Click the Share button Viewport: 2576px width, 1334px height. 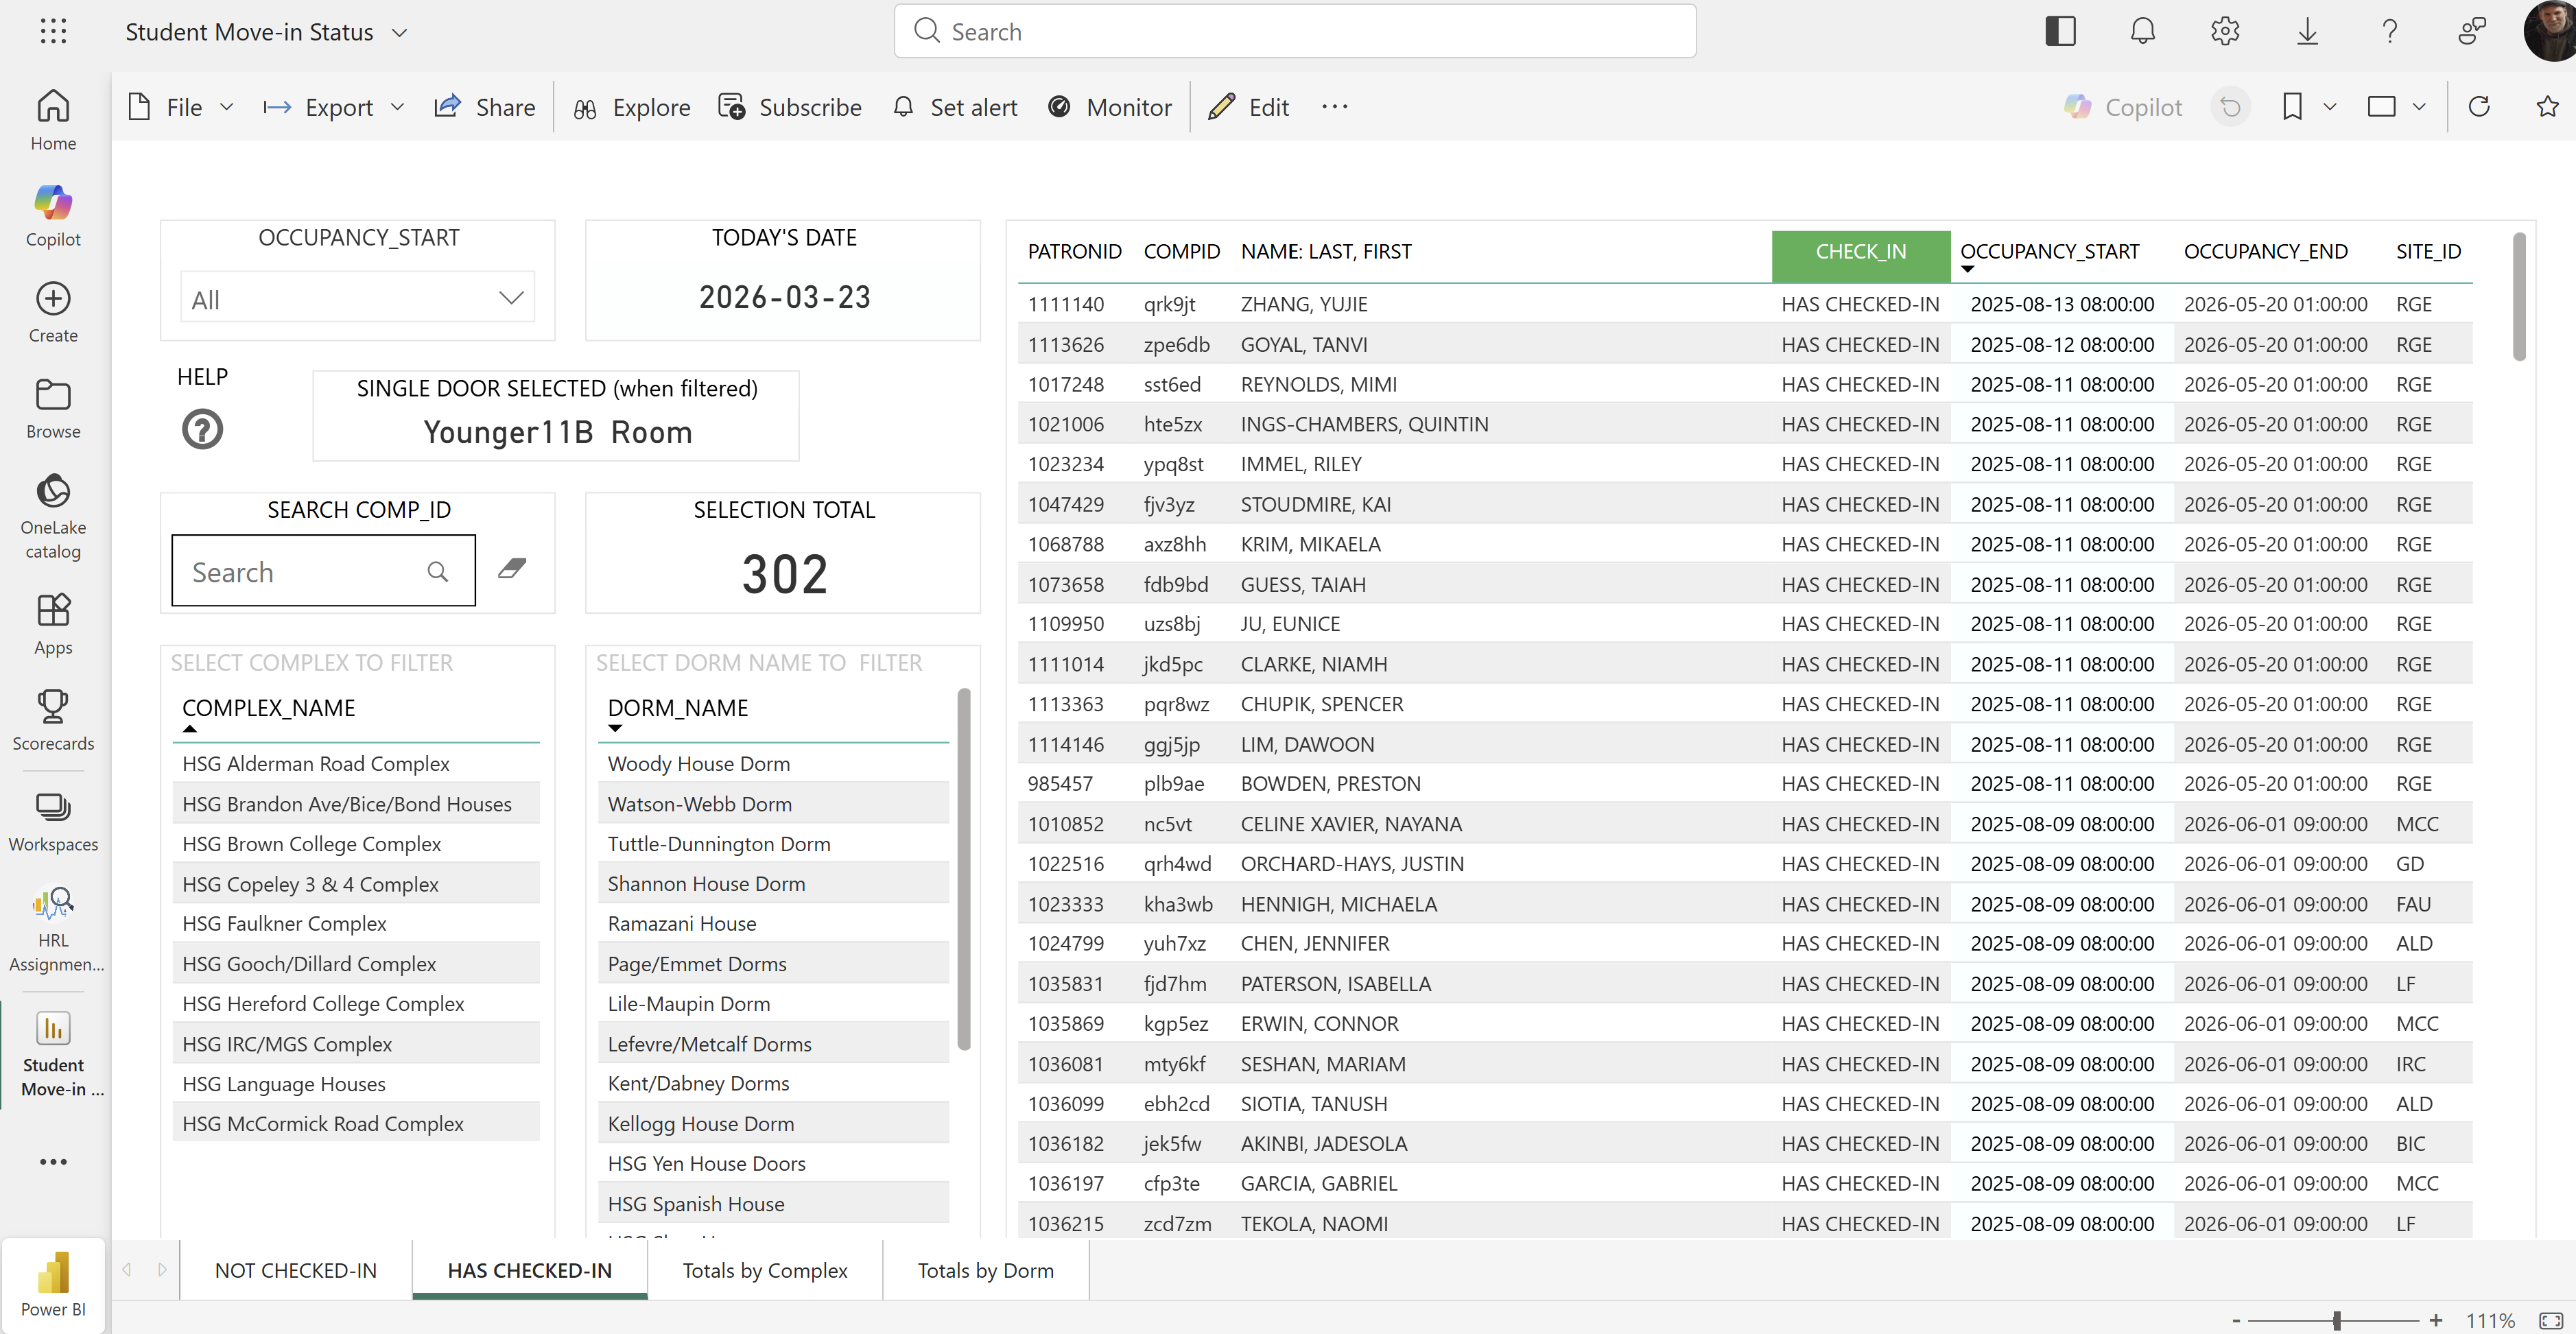click(x=485, y=107)
